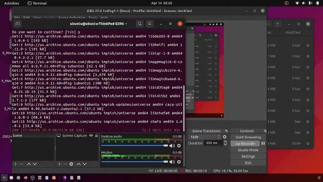This screenshot has height=182, width=323.
Task: Mute the Desktop Audio speaker icon
Action: 172,146
